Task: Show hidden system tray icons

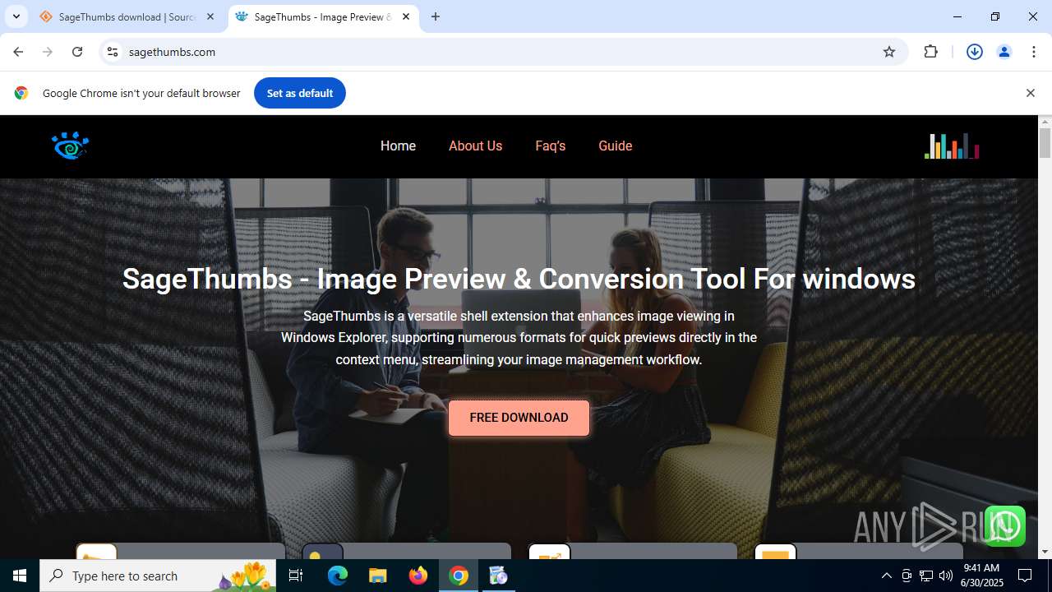Action: pyautogui.click(x=887, y=576)
